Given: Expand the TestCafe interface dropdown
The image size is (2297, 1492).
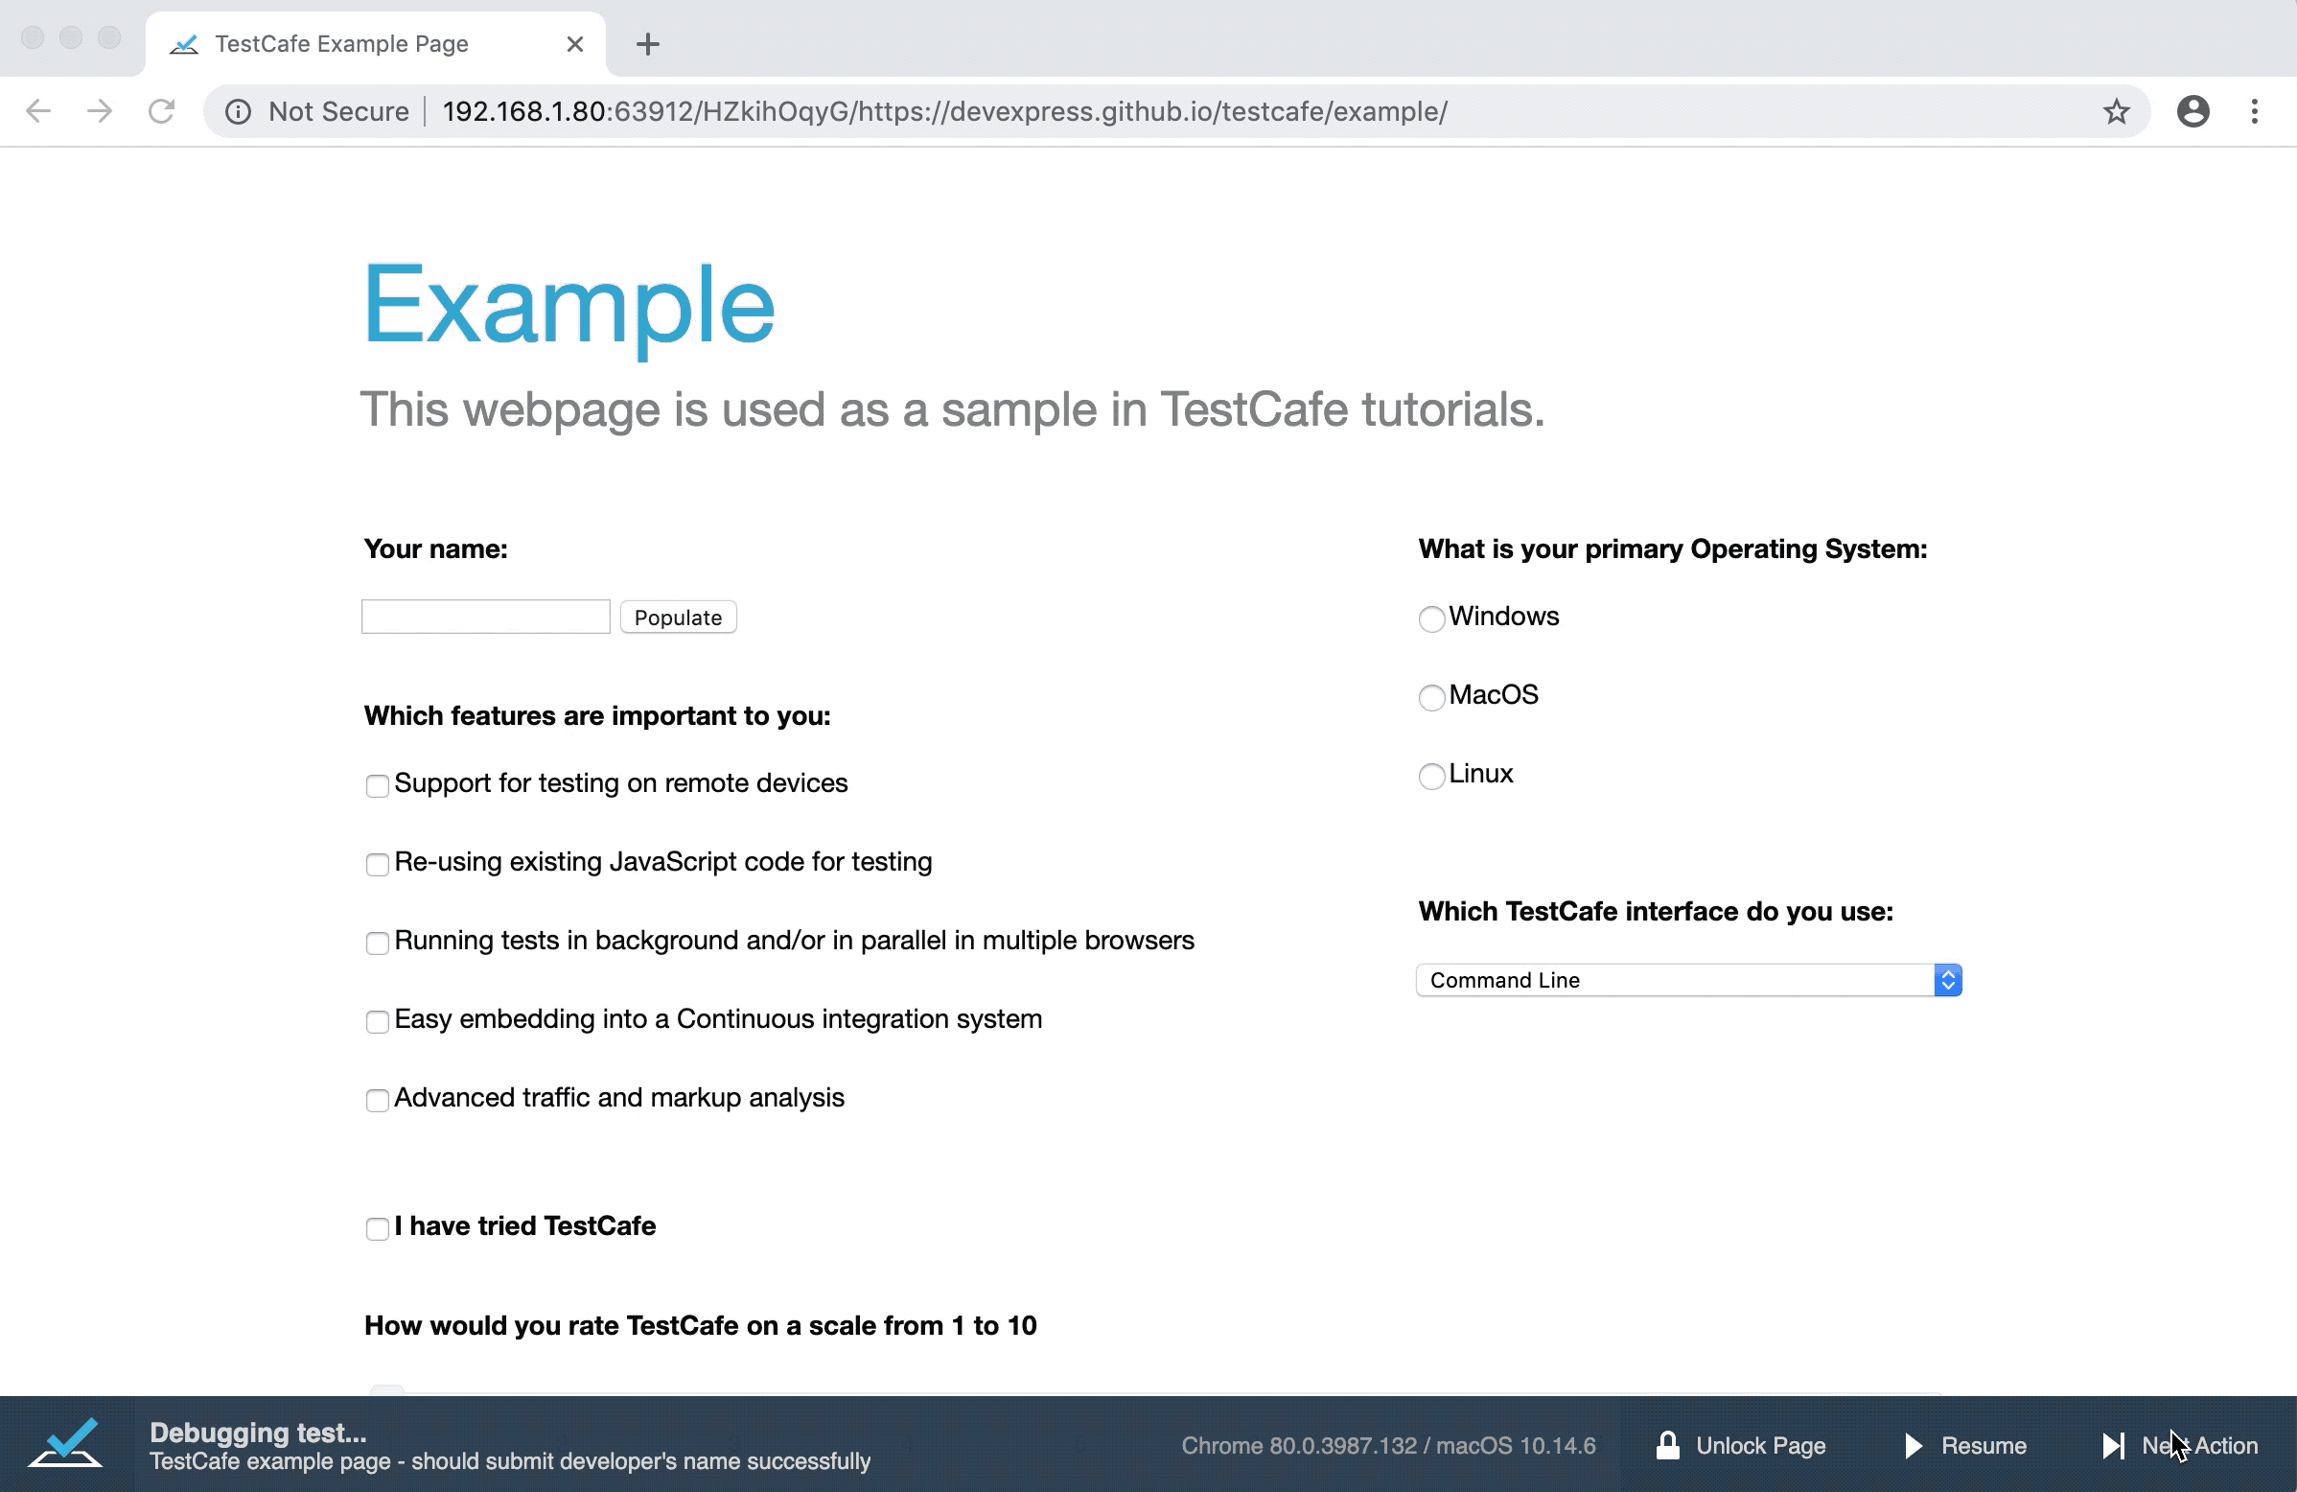Looking at the screenshot, I should [x=1945, y=980].
